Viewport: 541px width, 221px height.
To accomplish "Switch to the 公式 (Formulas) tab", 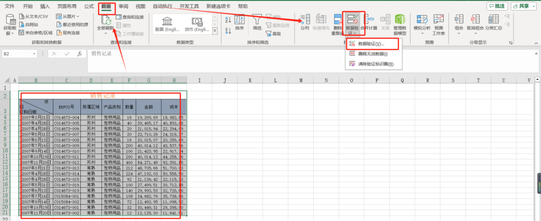I will pyautogui.click(x=89, y=6).
